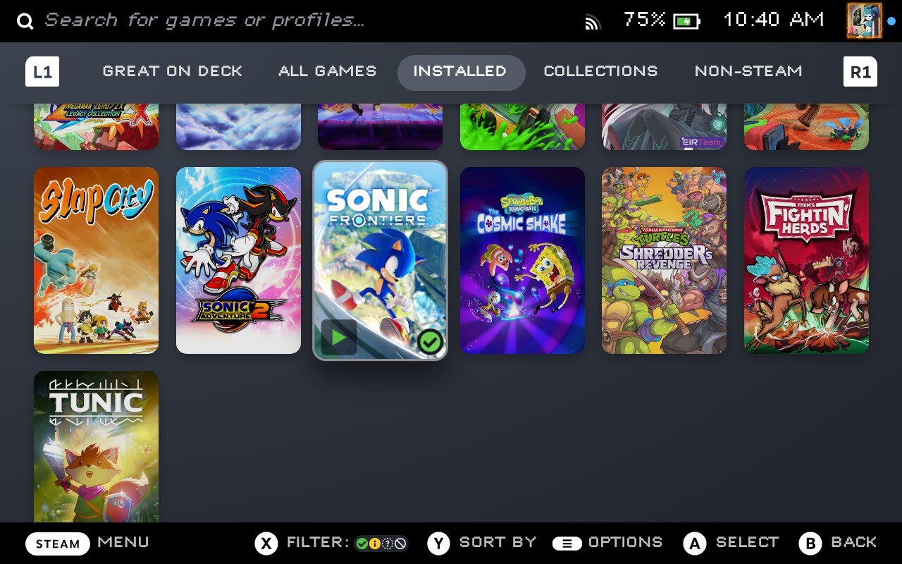Click the Deck verified checkmark on Sonic Frontiers
Image resolution: width=902 pixels, height=564 pixels.
coord(430,342)
